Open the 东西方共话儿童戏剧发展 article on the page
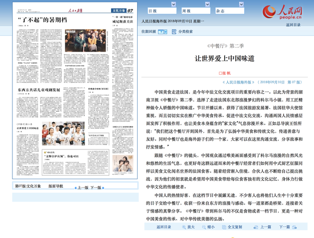 pyautogui.click(x=39, y=90)
